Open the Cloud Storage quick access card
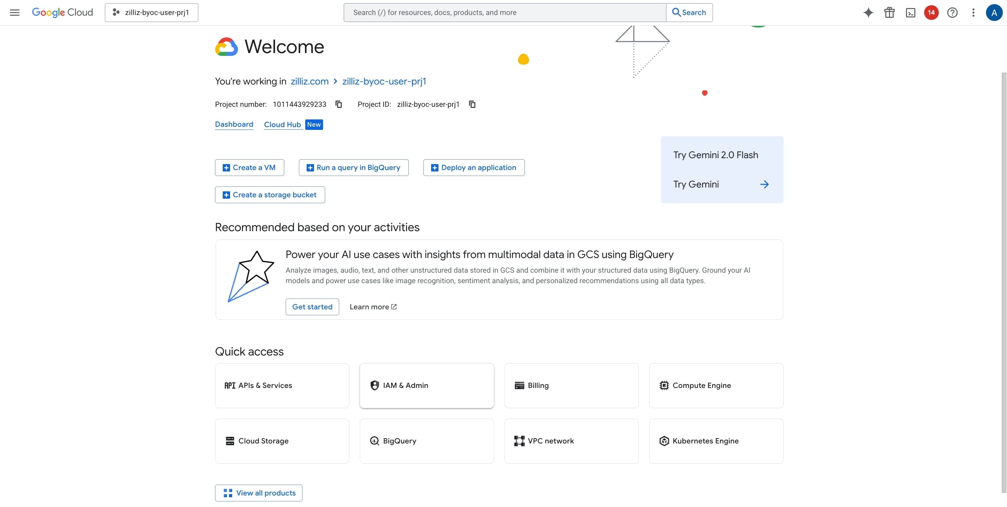 tap(282, 441)
